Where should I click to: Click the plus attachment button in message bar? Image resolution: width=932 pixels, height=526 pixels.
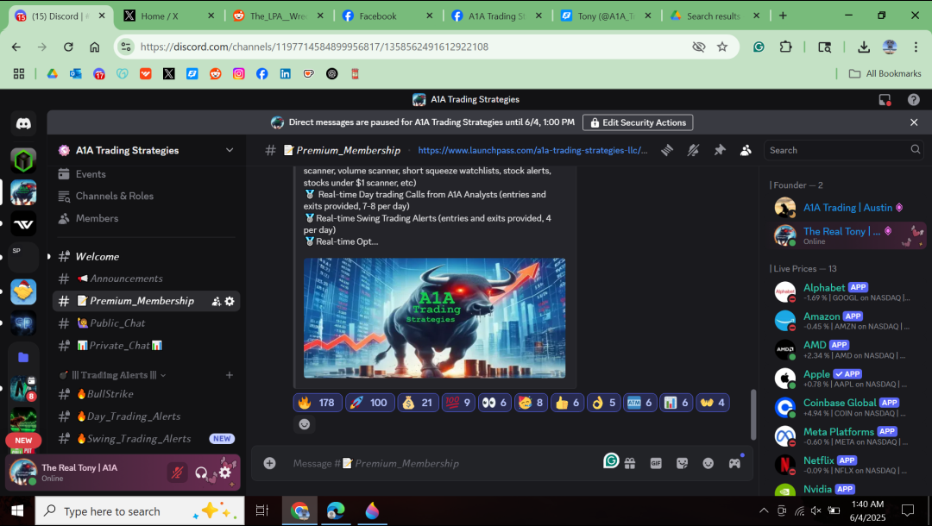[270, 463]
